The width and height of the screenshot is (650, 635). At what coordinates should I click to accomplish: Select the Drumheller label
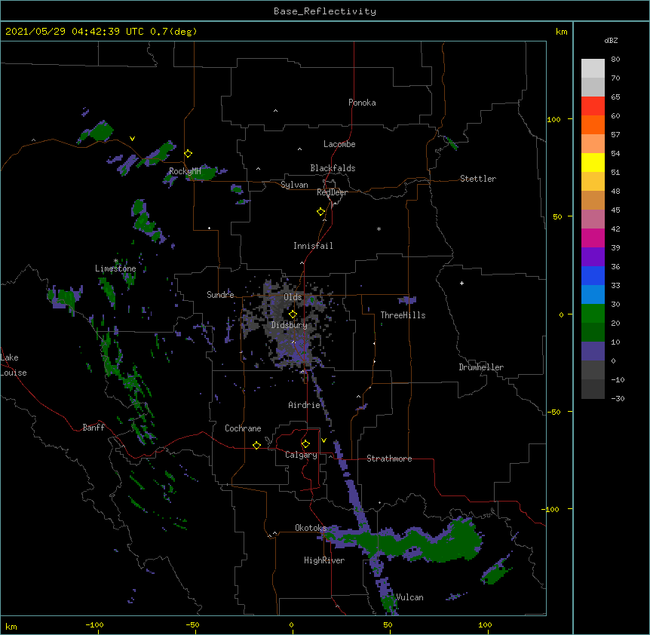coord(481,367)
